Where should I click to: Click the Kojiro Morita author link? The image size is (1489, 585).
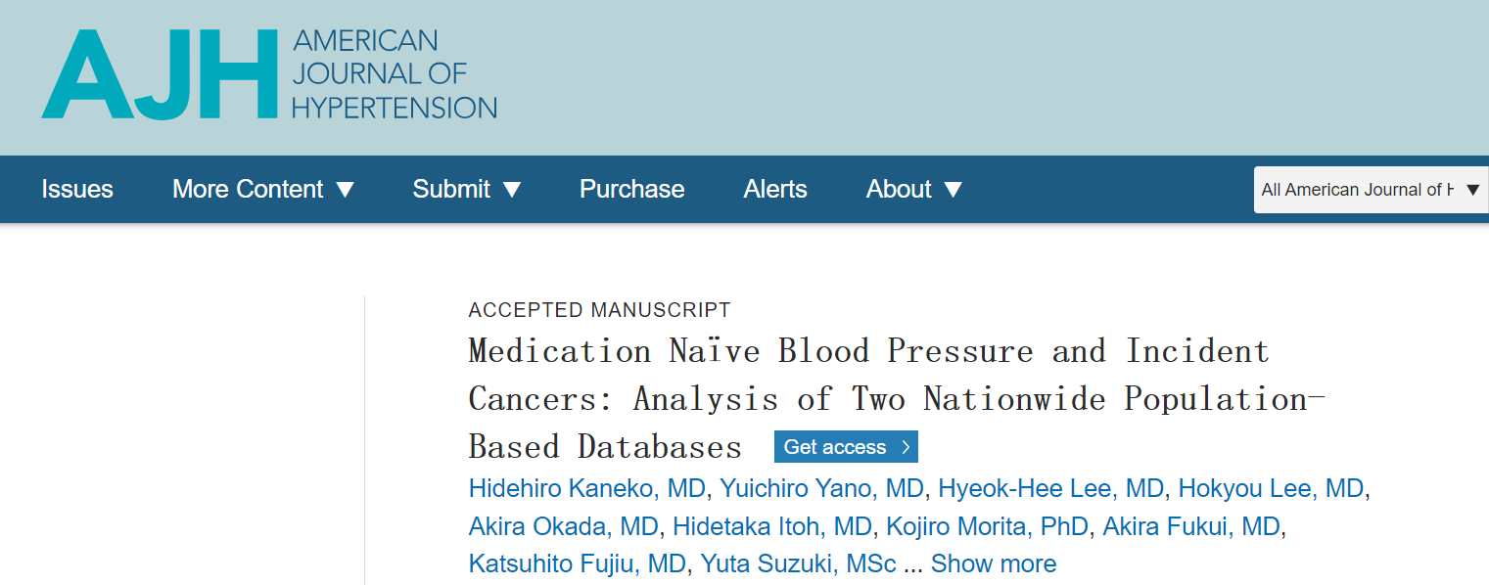(x=987, y=526)
